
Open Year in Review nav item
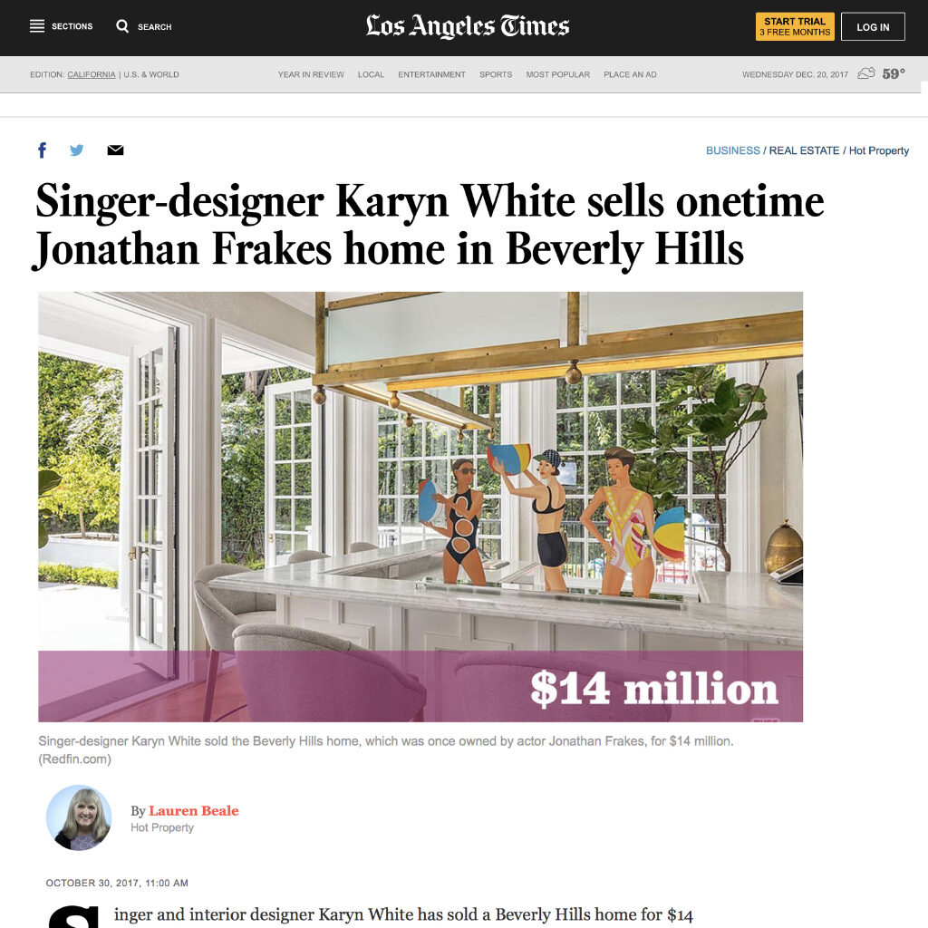(x=311, y=74)
